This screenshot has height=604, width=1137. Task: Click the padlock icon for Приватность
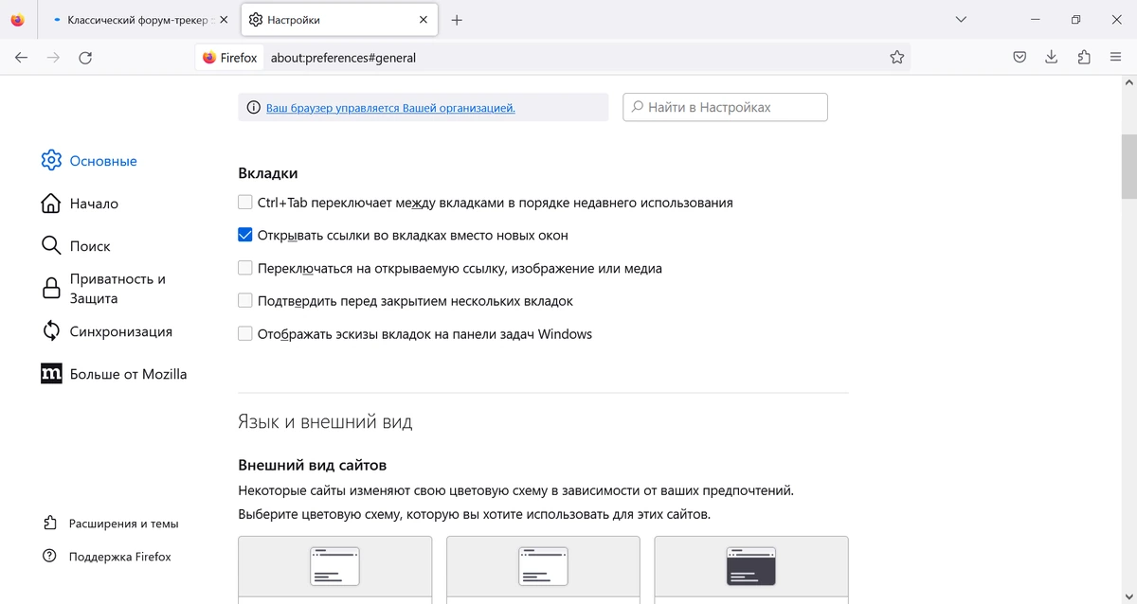coord(51,289)
